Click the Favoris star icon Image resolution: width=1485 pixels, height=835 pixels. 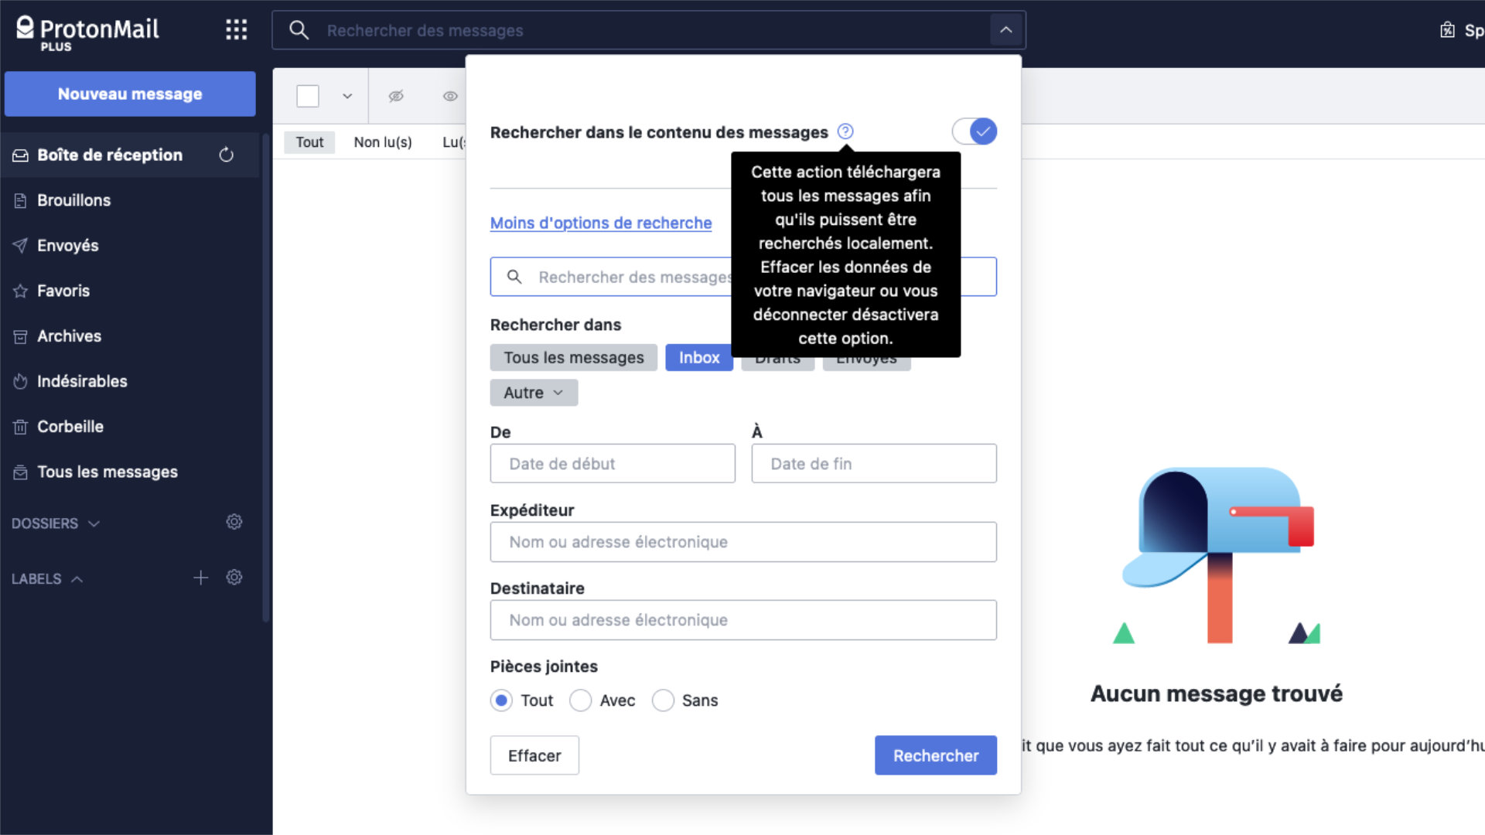tap(20, 291)
